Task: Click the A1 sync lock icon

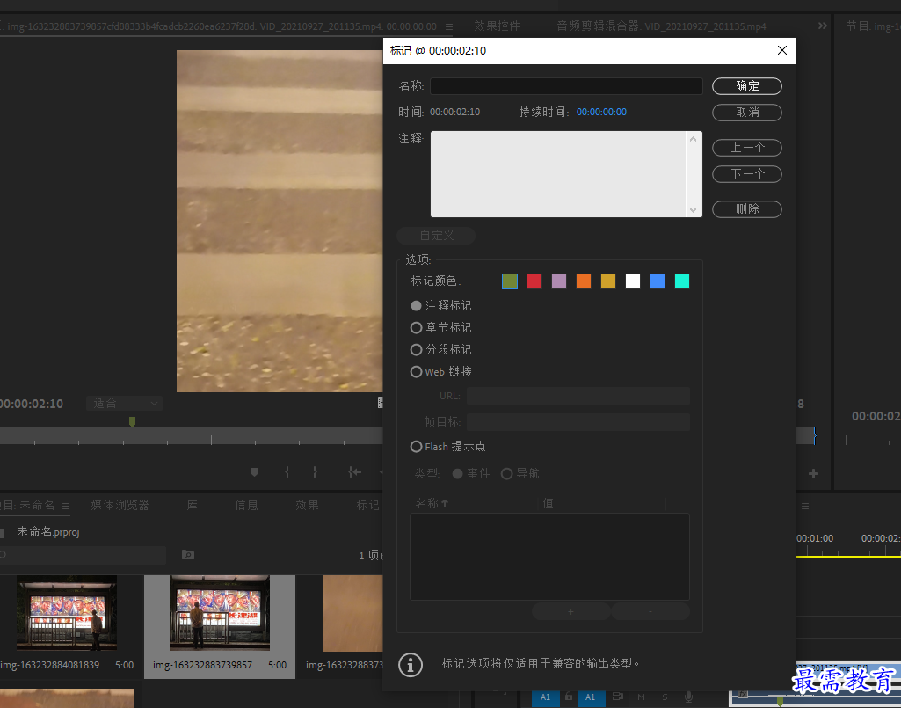Action: pyautogui.click(x=617, y=697)
